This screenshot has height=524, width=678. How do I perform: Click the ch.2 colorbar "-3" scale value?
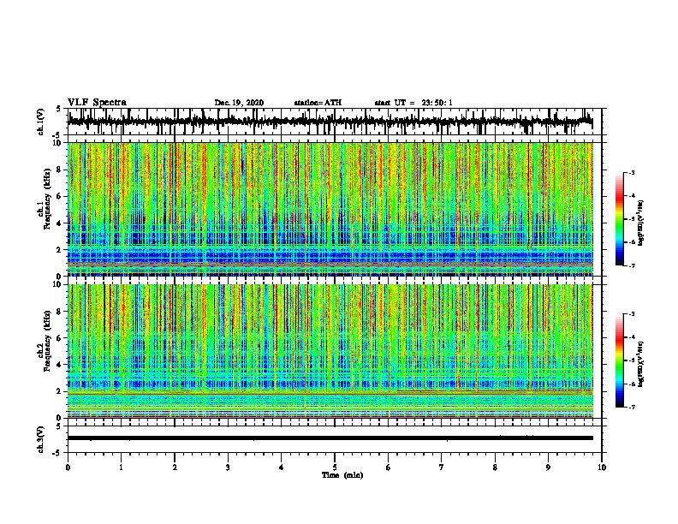tap(632, 314)
